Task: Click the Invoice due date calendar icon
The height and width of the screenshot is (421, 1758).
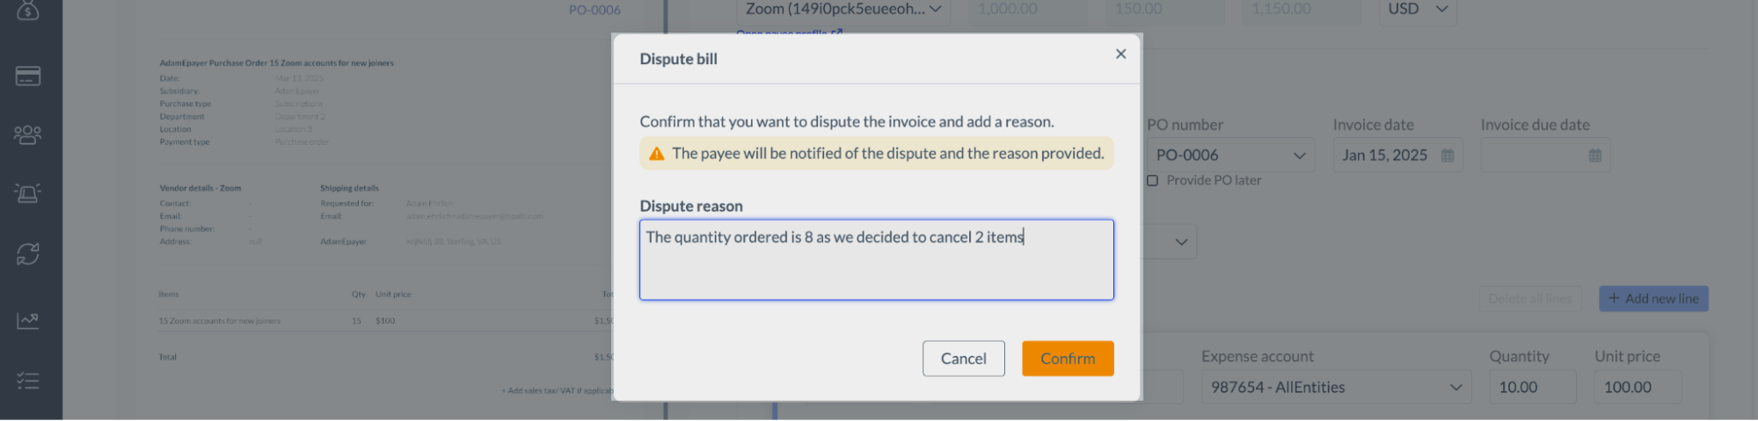Action: (x=1595, y=156)
